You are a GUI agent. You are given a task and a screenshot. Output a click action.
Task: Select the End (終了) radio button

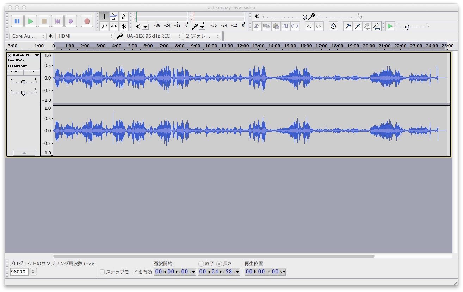[x=201, y=264]
